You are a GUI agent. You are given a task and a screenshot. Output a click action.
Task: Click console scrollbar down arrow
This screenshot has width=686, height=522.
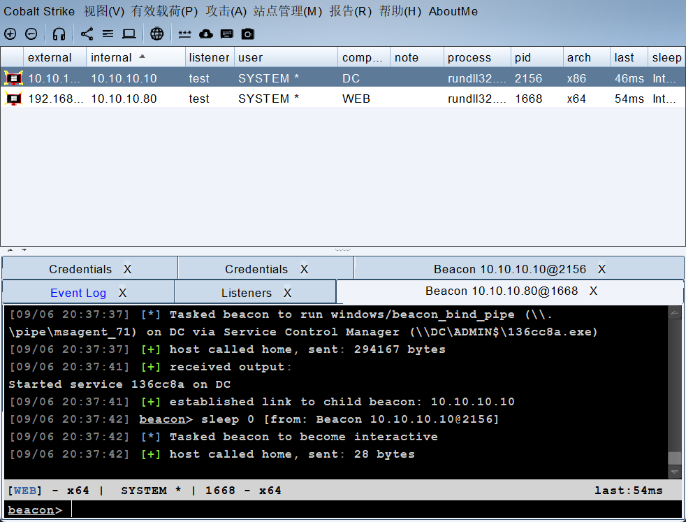(675, 472)
